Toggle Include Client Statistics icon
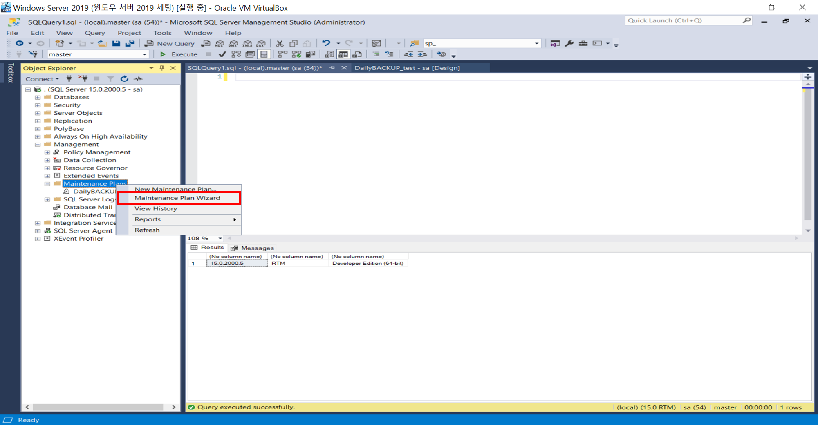Image resolution: width=818 pixels, height=425 pixels. (x=310, y=54)
